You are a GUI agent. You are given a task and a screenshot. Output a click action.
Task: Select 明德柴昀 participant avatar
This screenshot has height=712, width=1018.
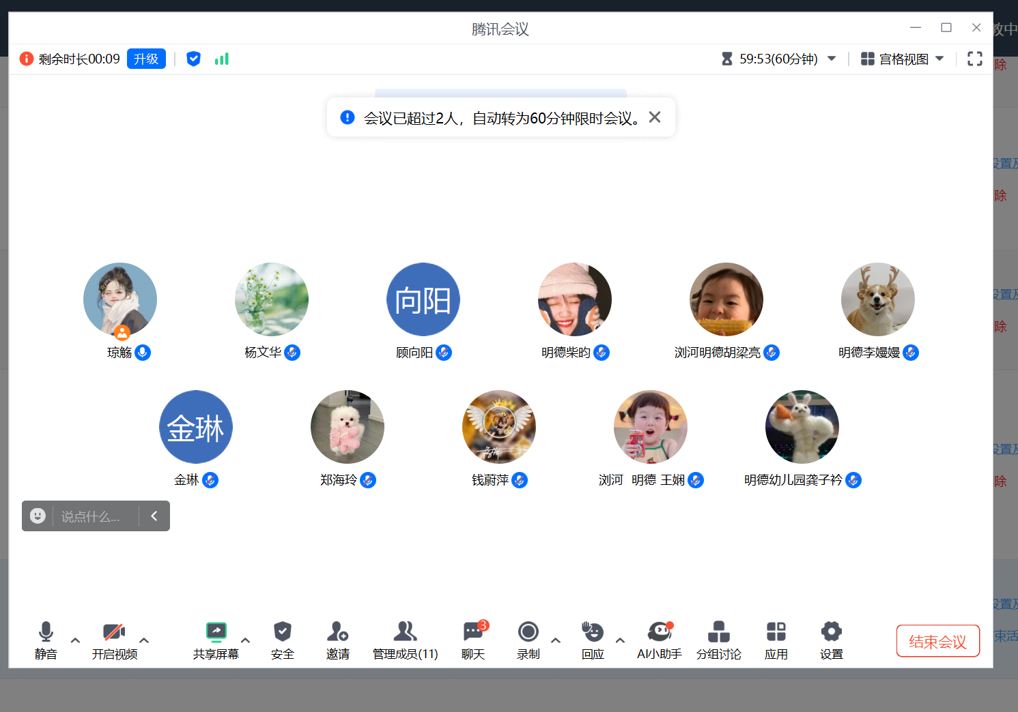[x=575, y=299]
